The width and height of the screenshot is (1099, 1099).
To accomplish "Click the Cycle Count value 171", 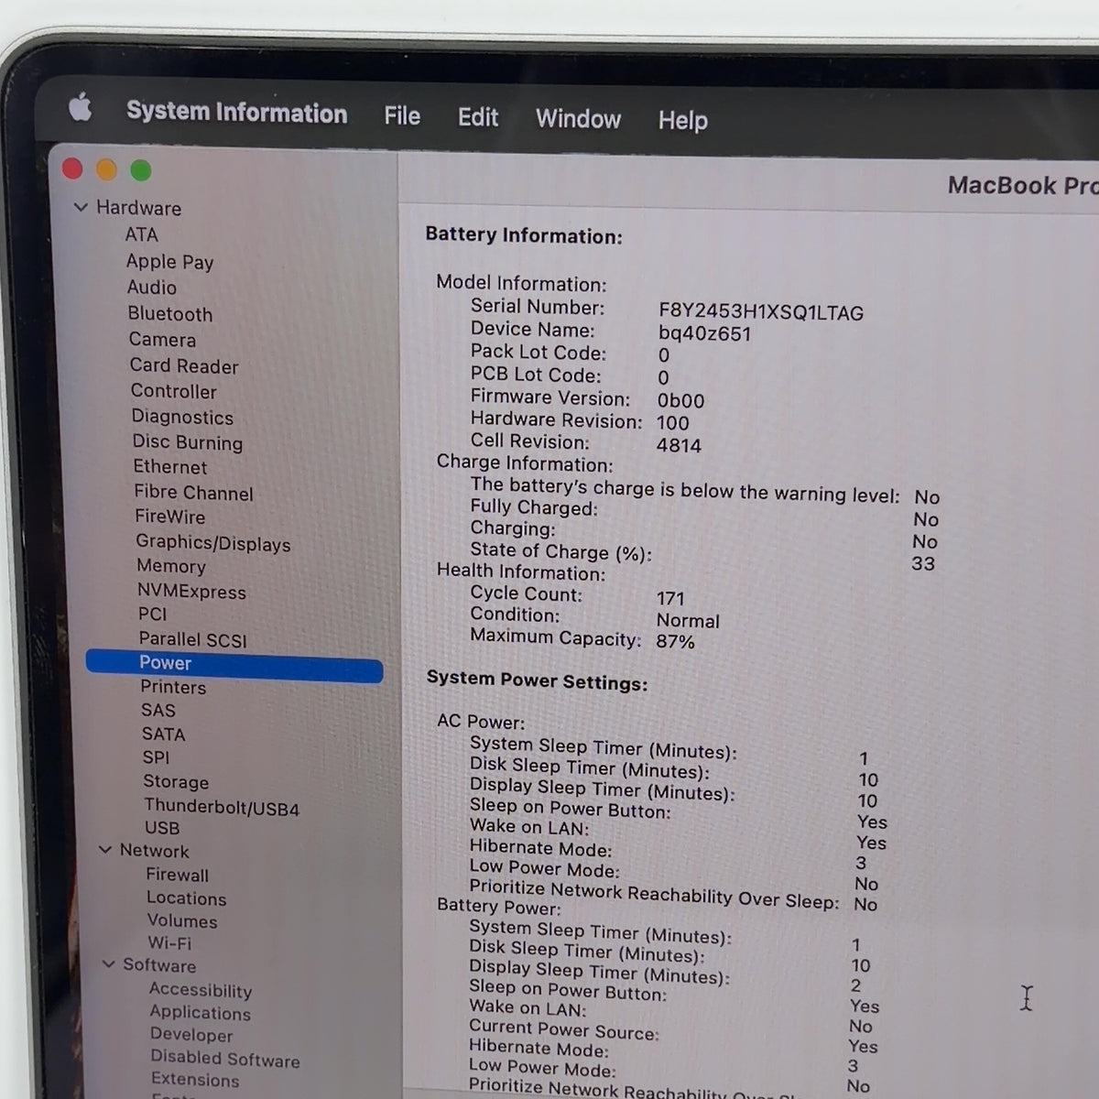I will [670, 598].
